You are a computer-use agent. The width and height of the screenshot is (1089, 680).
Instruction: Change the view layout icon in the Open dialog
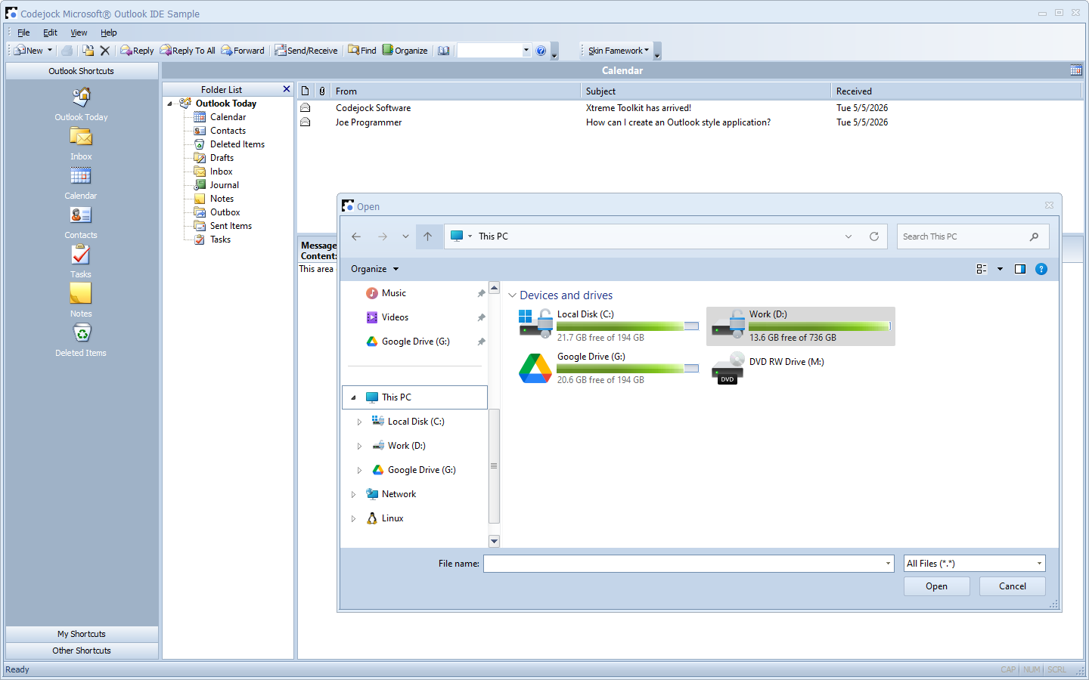click(x=982, y=269)
